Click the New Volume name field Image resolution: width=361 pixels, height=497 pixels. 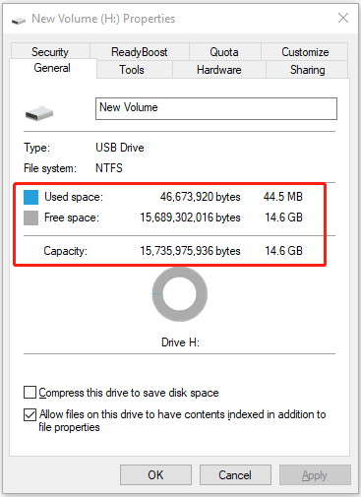tap(216, 108)
